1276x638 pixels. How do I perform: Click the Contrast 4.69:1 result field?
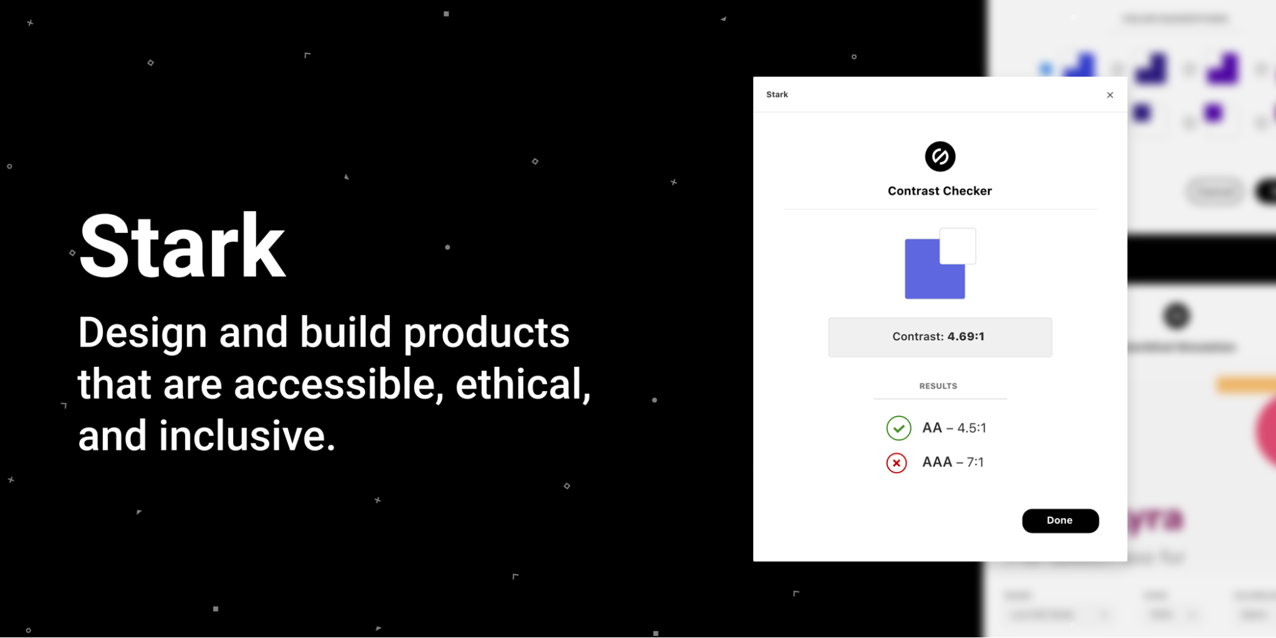(x=940, y=337)
